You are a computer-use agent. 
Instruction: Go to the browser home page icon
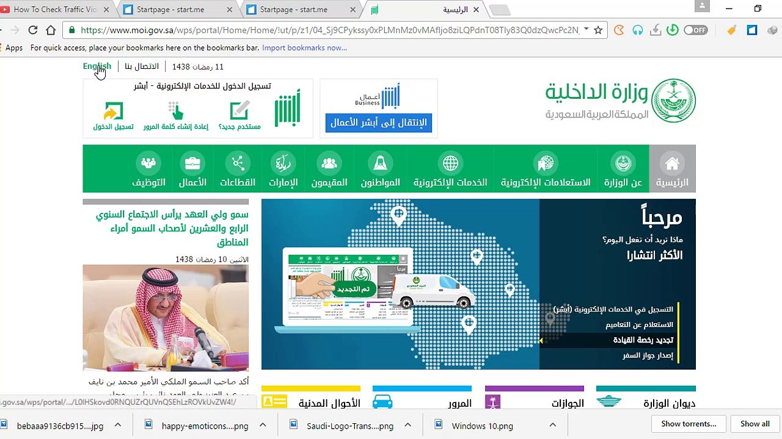tap(51, 30)
